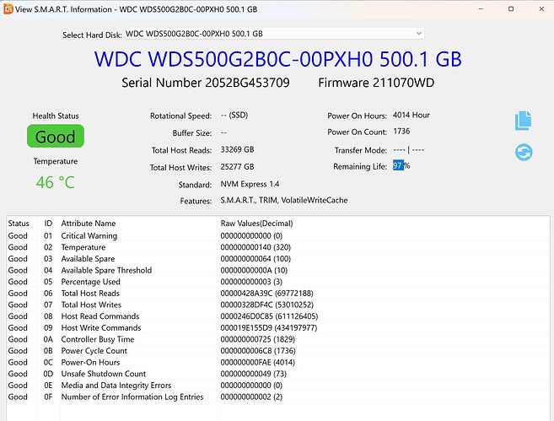This screenshot has height=421, width=554.
Task: Click raw value 00000328DF4C (53010252)
Action: [266, 305]
